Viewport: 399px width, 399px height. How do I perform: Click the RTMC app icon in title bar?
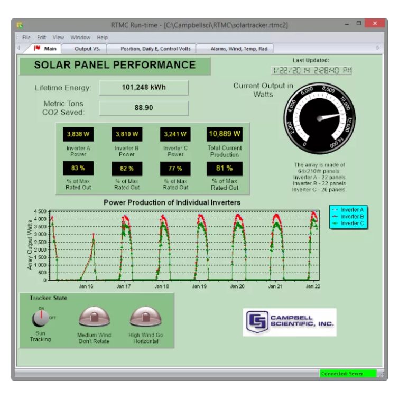[20, 25]
